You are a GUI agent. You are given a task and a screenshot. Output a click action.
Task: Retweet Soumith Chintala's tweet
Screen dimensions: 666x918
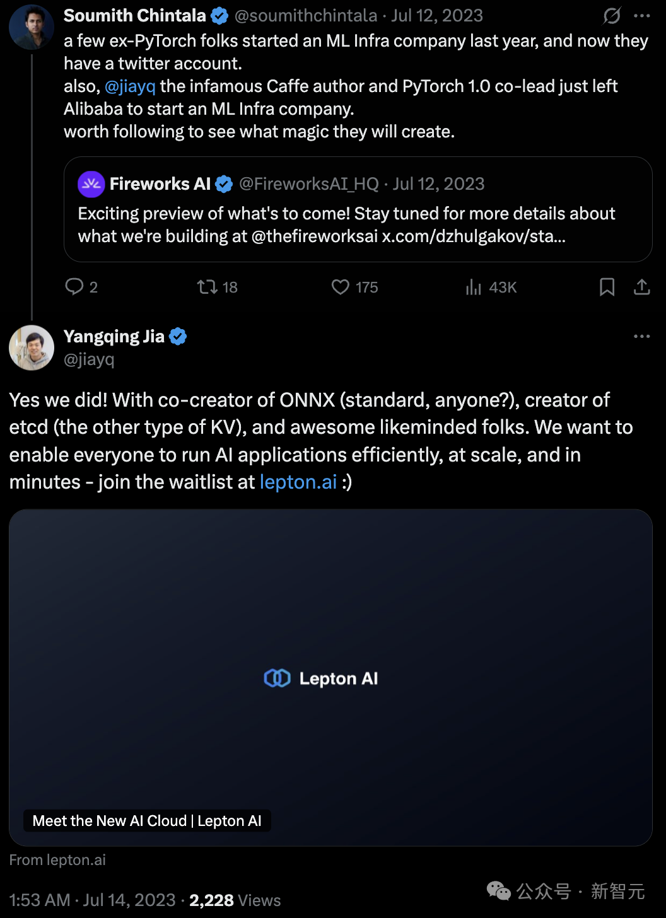[207, 287]
